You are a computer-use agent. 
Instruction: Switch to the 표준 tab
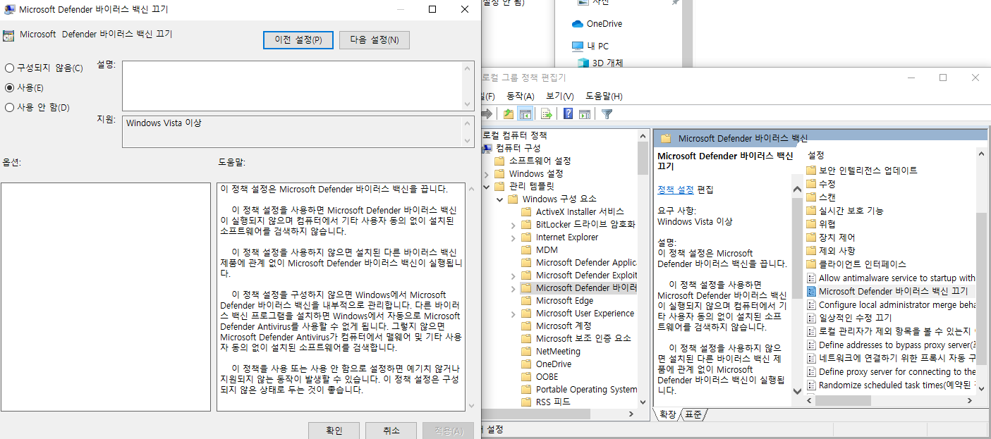[693, 414]
